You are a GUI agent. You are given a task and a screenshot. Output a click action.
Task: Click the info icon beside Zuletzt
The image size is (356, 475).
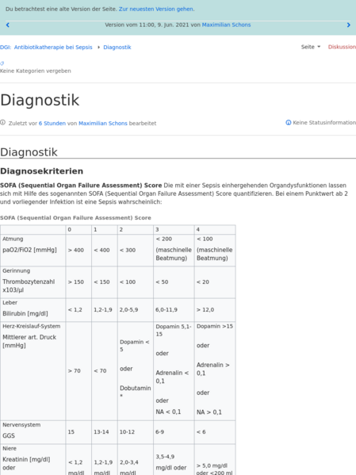(x=2, y=123)
